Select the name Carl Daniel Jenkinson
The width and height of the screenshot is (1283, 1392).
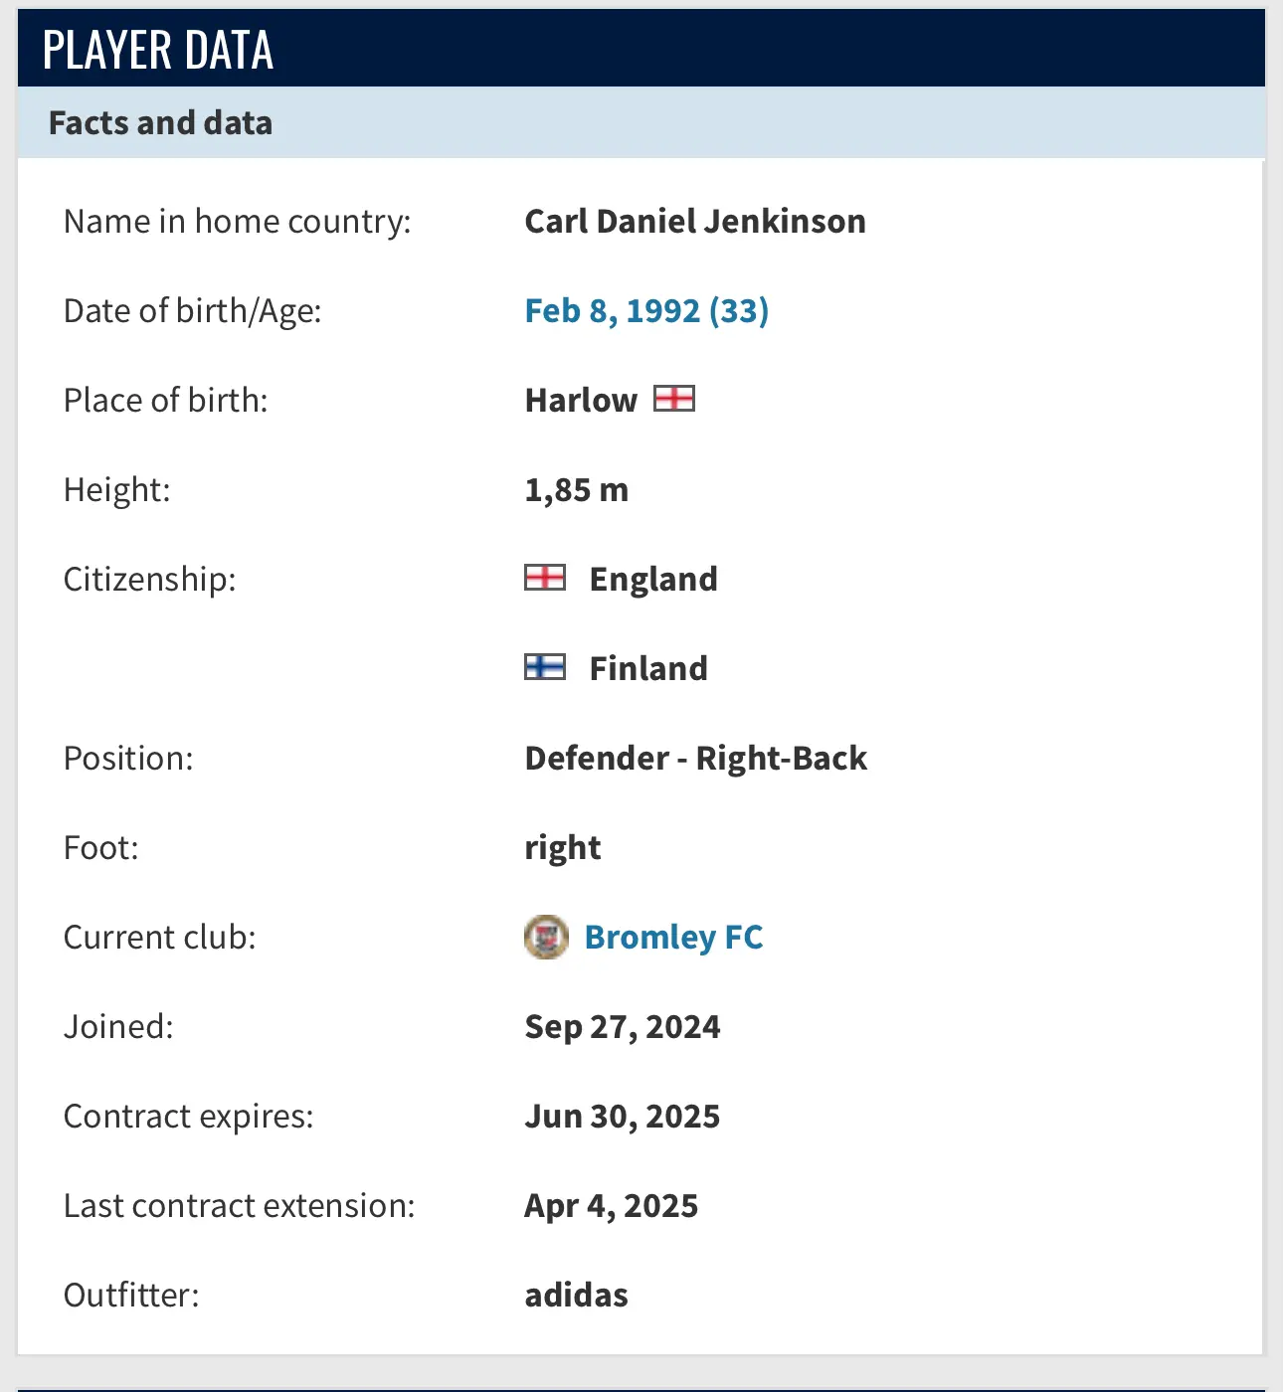[x=695, y=221]
